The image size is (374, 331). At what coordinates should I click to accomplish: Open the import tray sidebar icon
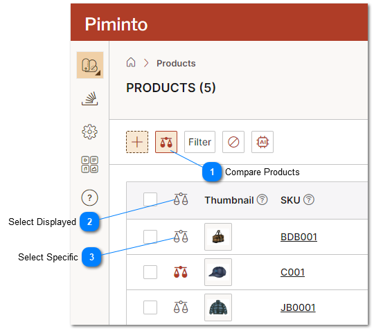click(x=89, y=98)
